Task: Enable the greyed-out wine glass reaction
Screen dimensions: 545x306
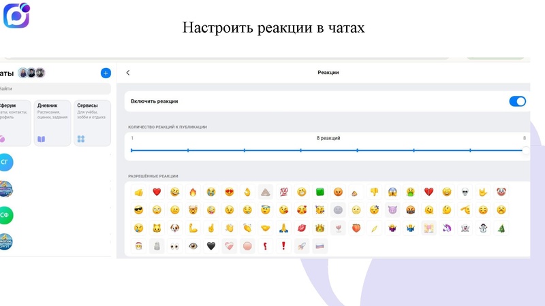Action: (338, 228)
